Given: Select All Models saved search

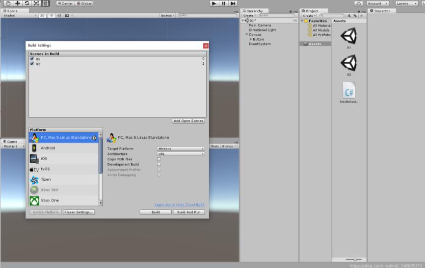Looking at the screenshot, I should 319,30.
